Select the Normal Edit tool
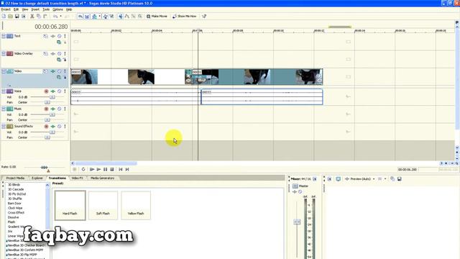Image resolution: width=460 pixels, height=259 pixels. (121, 17)
